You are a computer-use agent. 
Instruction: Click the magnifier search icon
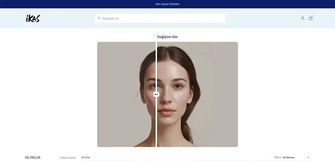[x=99, y=18]
